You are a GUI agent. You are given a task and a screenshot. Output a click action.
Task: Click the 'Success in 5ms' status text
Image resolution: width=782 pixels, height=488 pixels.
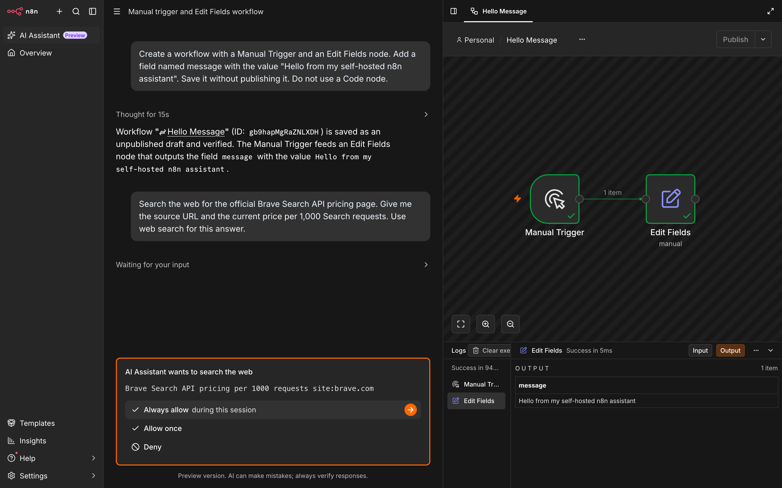(589, 351)
